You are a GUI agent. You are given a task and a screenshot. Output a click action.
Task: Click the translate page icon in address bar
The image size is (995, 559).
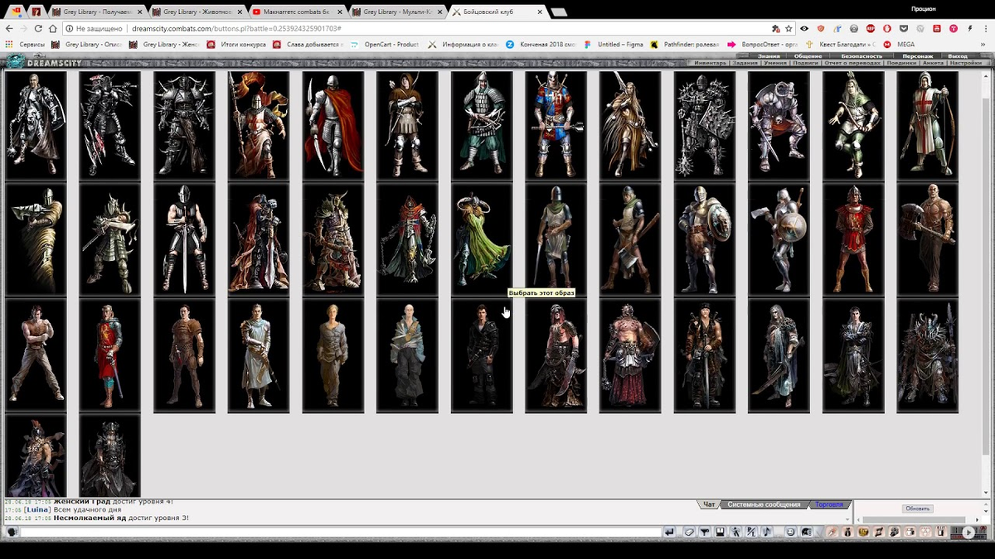tap(776, 28)
